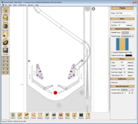Open the Preferences menu
Image resolution: width=138 pixels, height=124 pixels.
pos(22,5)
